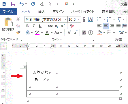Select Center alignment icon
This screenshot has height=104, width=128.
pos(106,26)
